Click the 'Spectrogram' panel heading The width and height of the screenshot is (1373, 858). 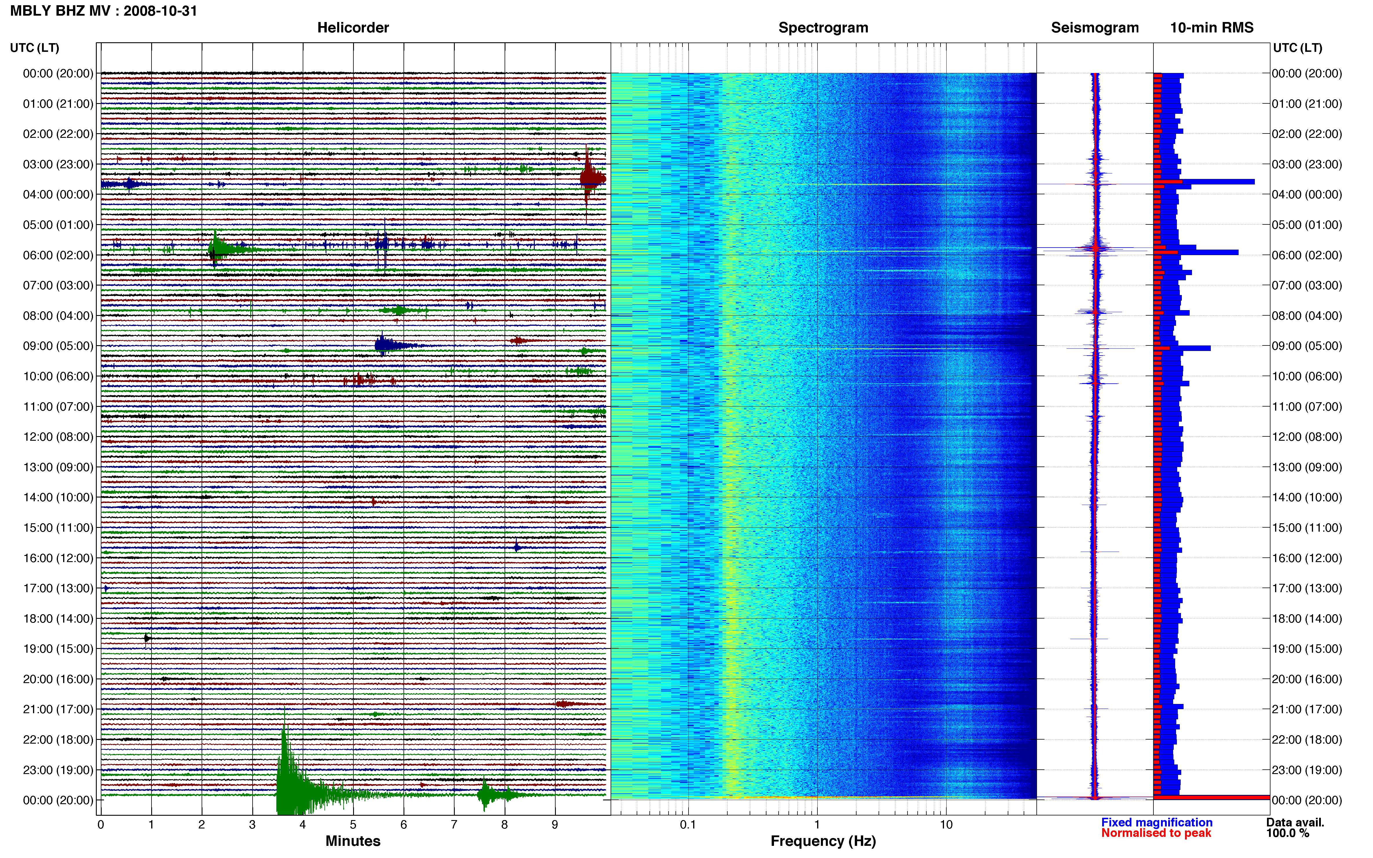[823, 28]
